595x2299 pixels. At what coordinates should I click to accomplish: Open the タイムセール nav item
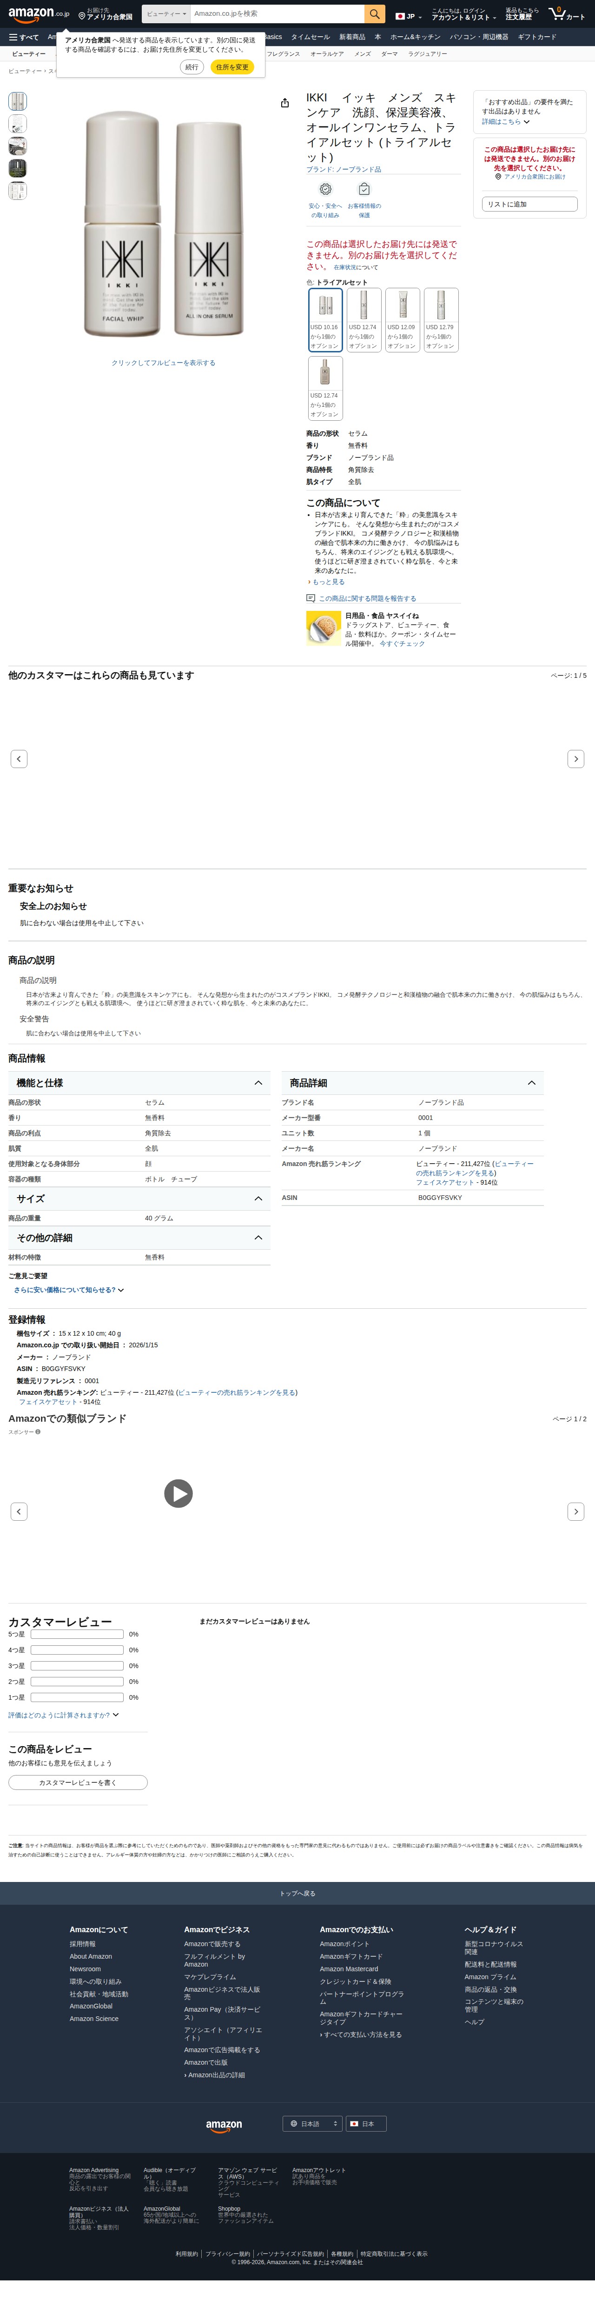coord(310,38)
